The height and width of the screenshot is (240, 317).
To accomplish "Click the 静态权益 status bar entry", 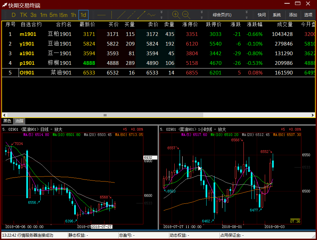I will point(78,235).
